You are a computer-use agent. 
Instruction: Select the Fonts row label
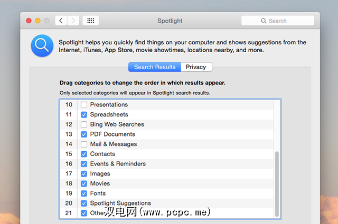(98, 193)
